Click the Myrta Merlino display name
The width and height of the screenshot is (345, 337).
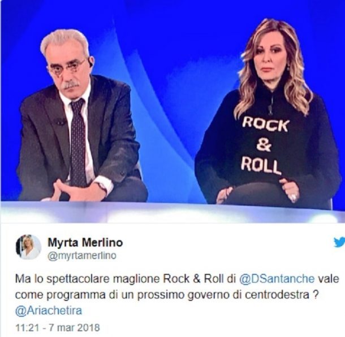pos(85,243)
